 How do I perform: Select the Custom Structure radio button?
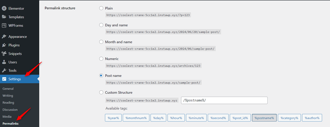[x=101, y=92]
